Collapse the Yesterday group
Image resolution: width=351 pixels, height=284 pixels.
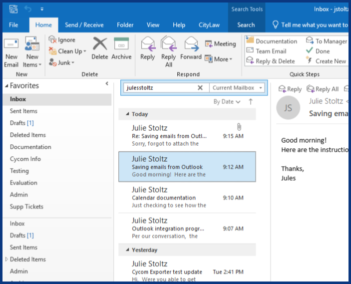pyautogui.click(x=127, y=250)
